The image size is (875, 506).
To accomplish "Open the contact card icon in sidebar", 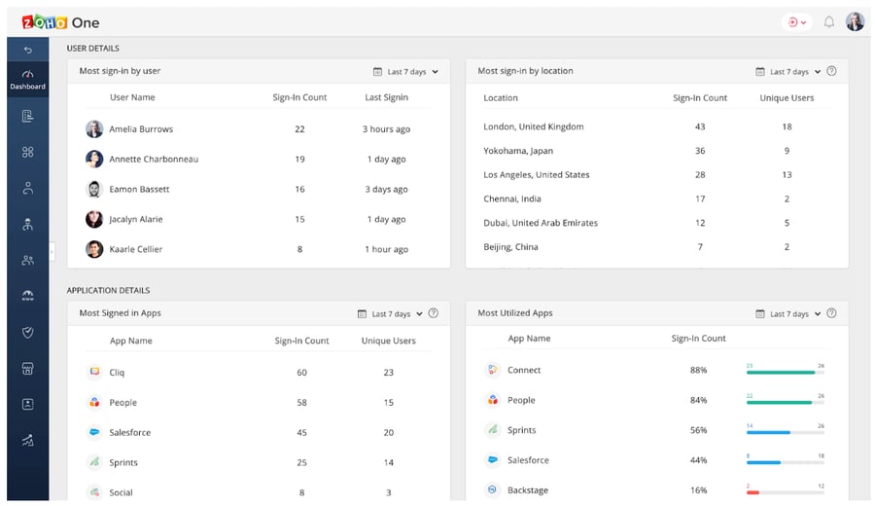I will click(27, 404).
